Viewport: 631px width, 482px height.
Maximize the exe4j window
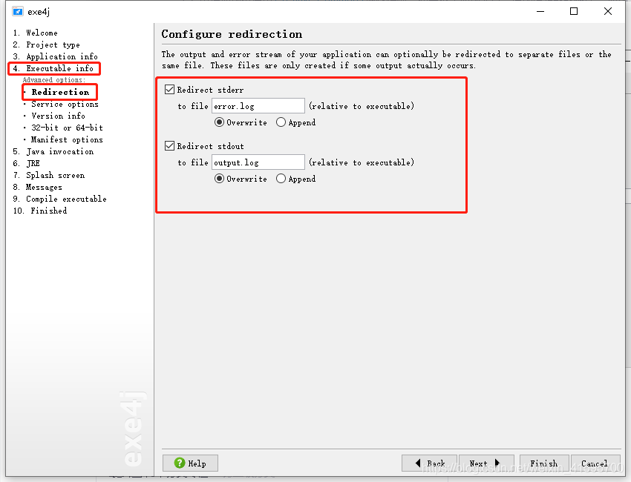tap(574, 11)
